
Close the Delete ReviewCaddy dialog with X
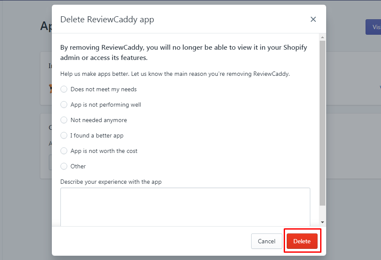(313, 19)
